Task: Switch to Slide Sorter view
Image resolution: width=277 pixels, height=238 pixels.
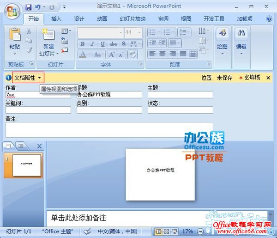Action: (166, 232)
